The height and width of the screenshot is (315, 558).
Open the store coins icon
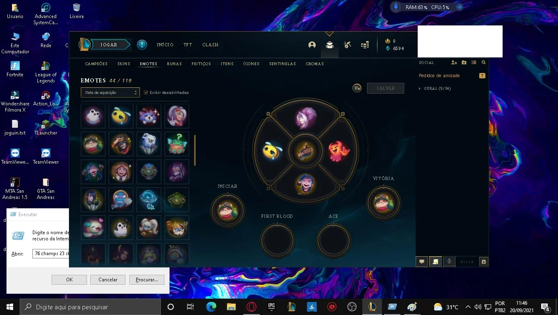click(x=365, y=45)
